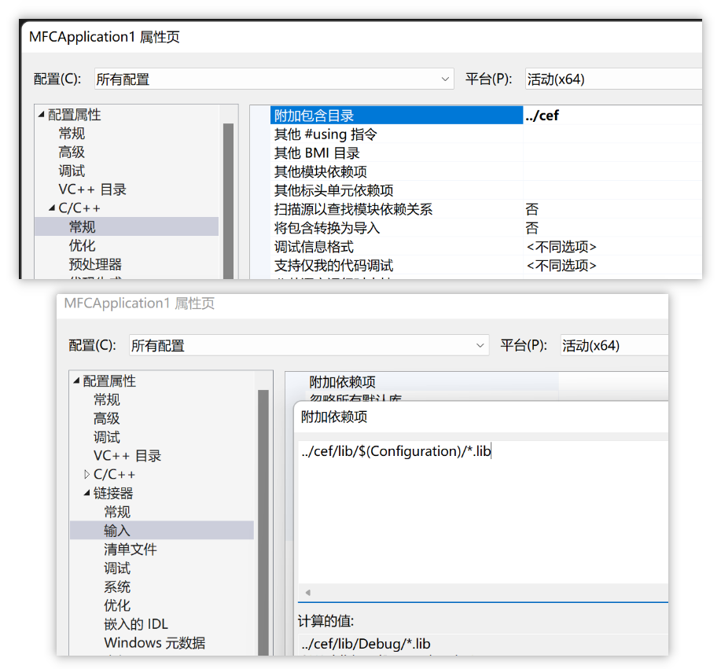This screenshot has width=721, height=669.
Task: Select 高级 in the lower dialog tree
Action: coord(107,418)
